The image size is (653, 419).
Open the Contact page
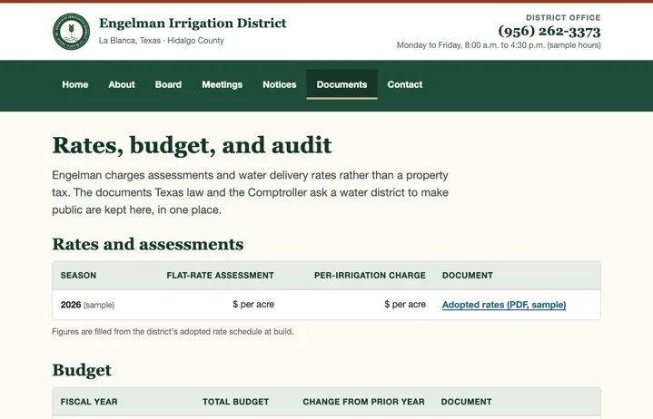click(405, 84)
